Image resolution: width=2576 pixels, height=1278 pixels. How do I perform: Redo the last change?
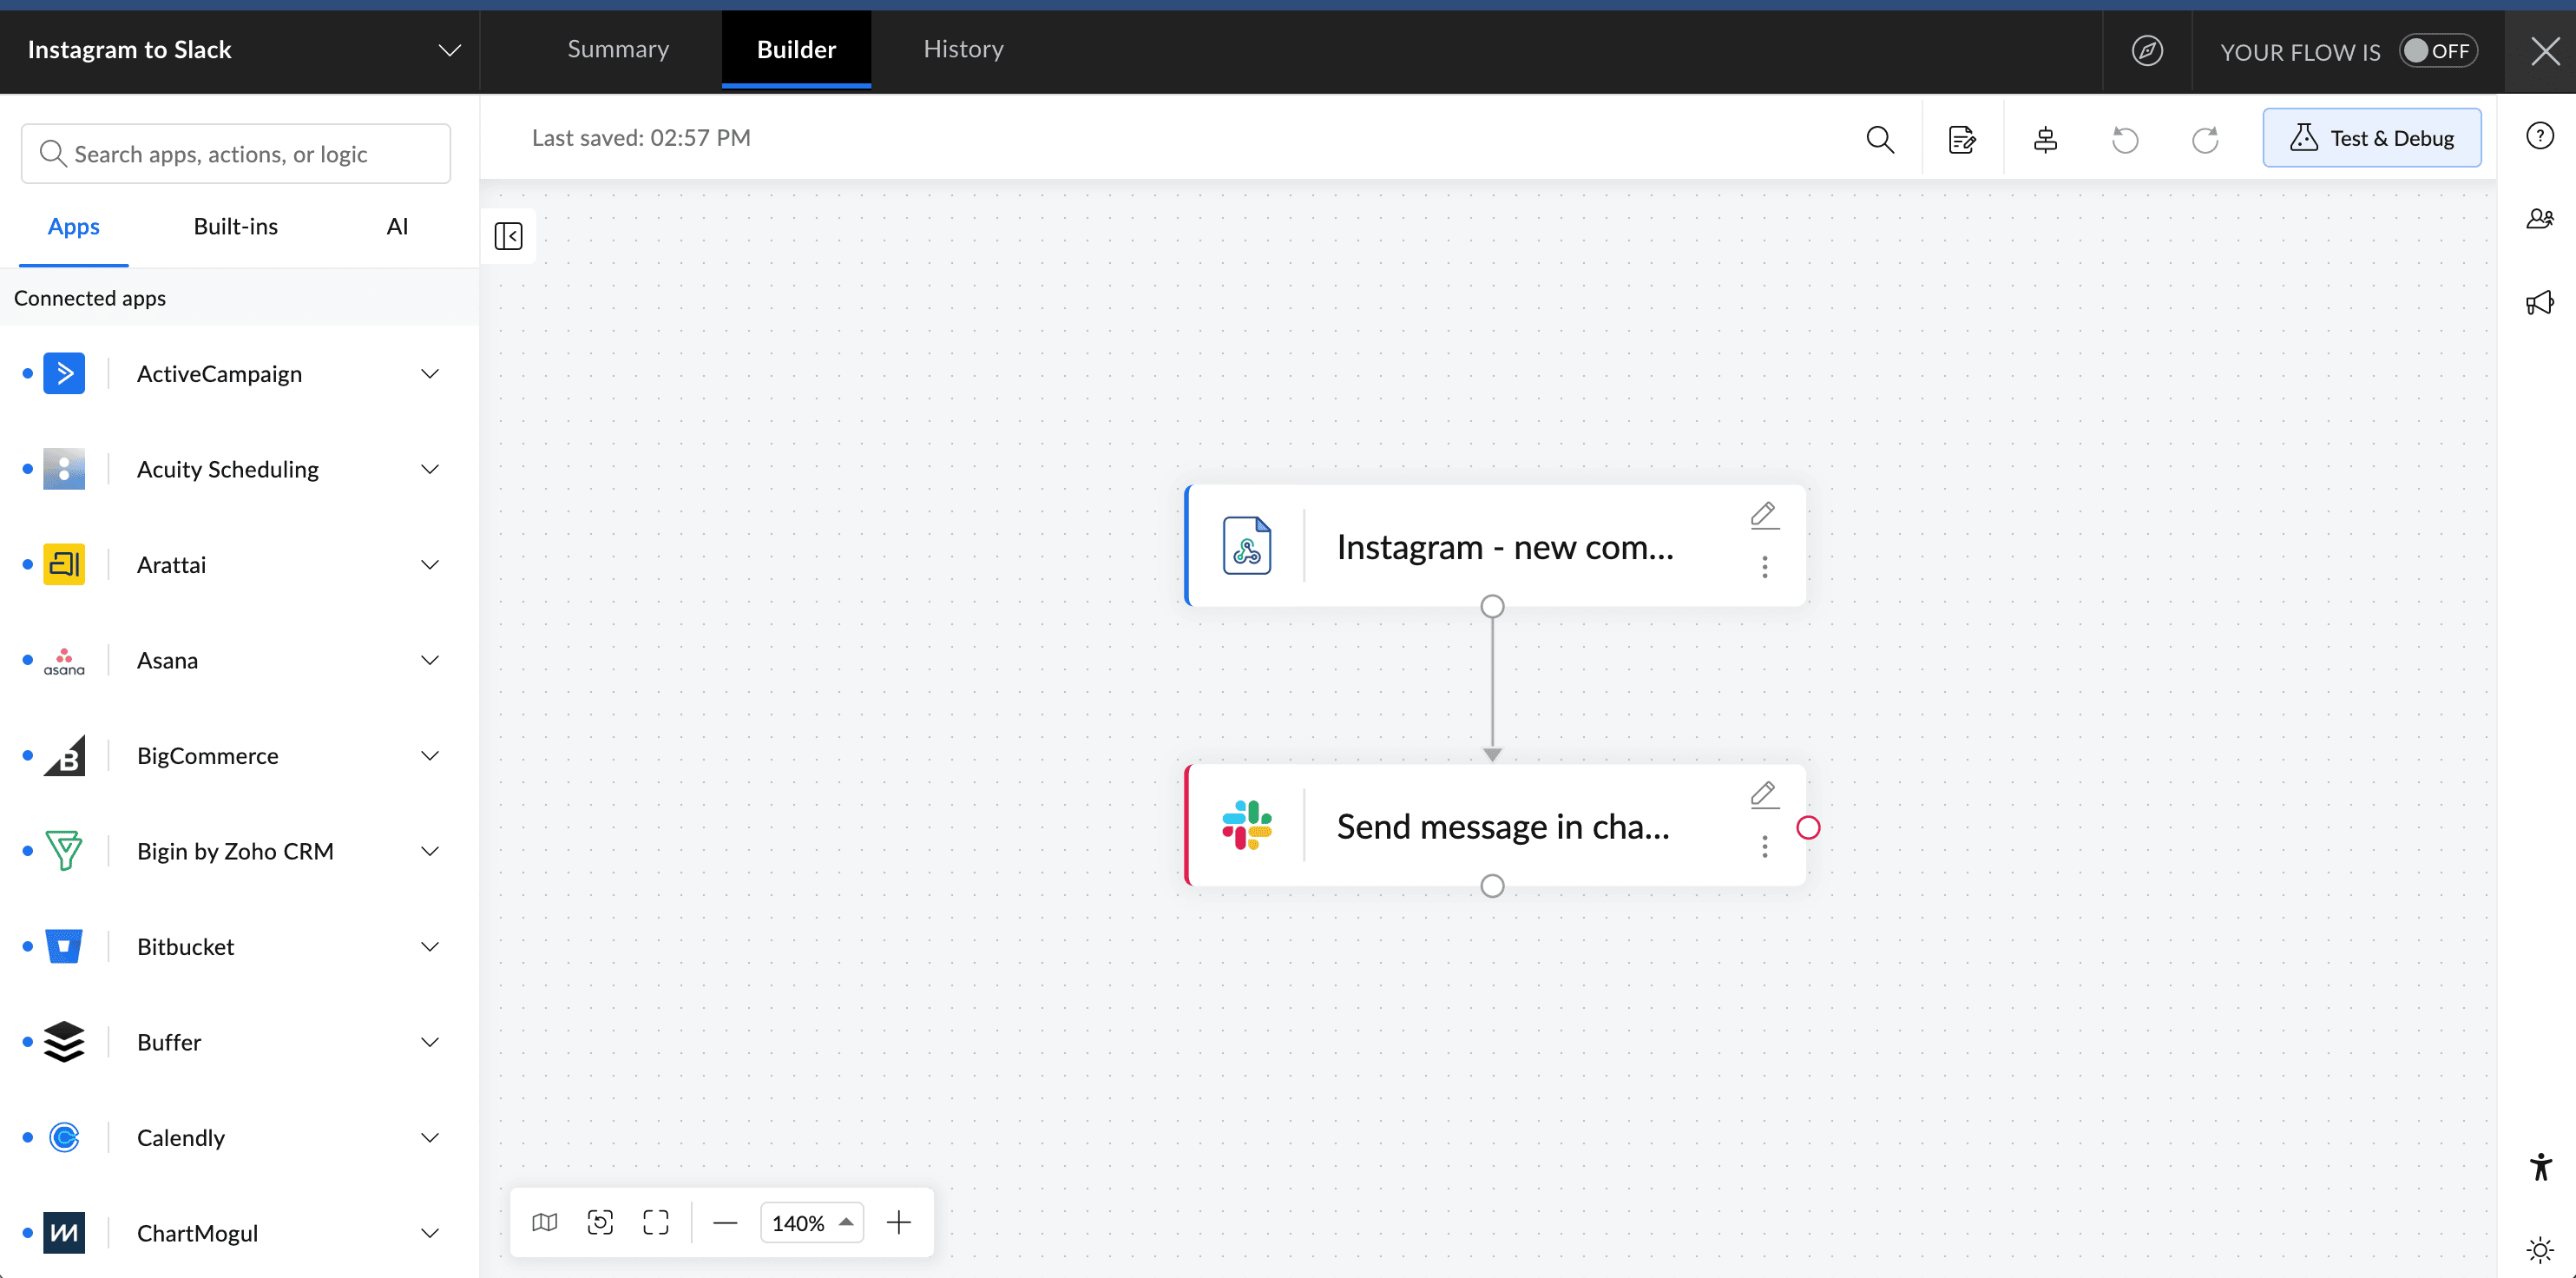click(2205, 139)
